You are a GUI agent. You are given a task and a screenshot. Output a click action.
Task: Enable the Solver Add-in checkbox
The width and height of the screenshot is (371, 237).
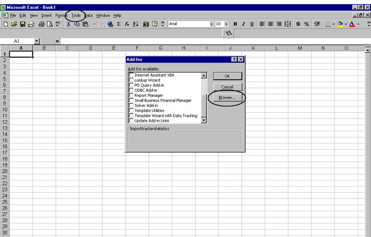coord(131,105)
